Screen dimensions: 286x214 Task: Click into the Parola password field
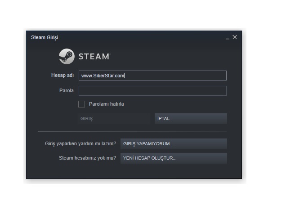pos(152,91)
